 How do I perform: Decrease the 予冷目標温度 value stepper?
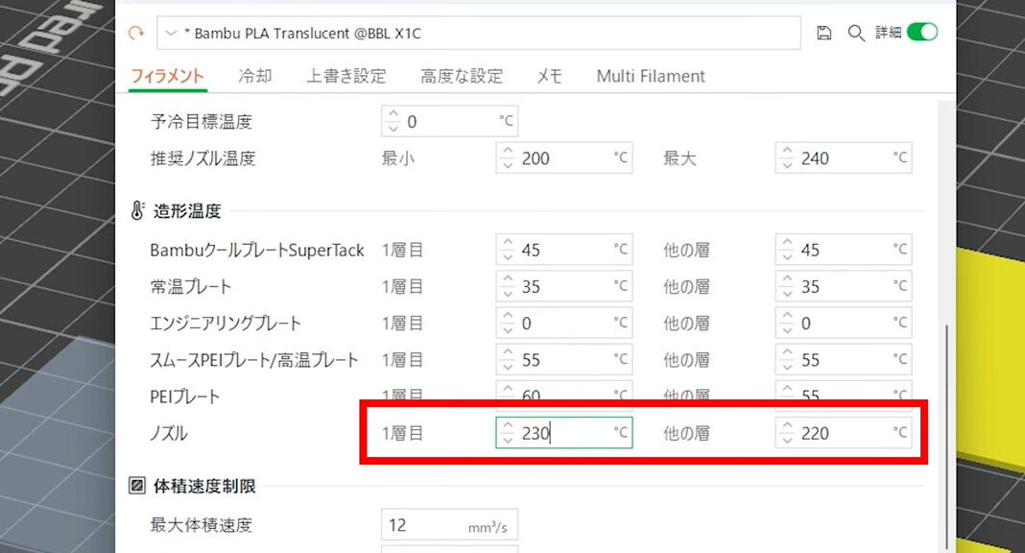coord(393,127)
